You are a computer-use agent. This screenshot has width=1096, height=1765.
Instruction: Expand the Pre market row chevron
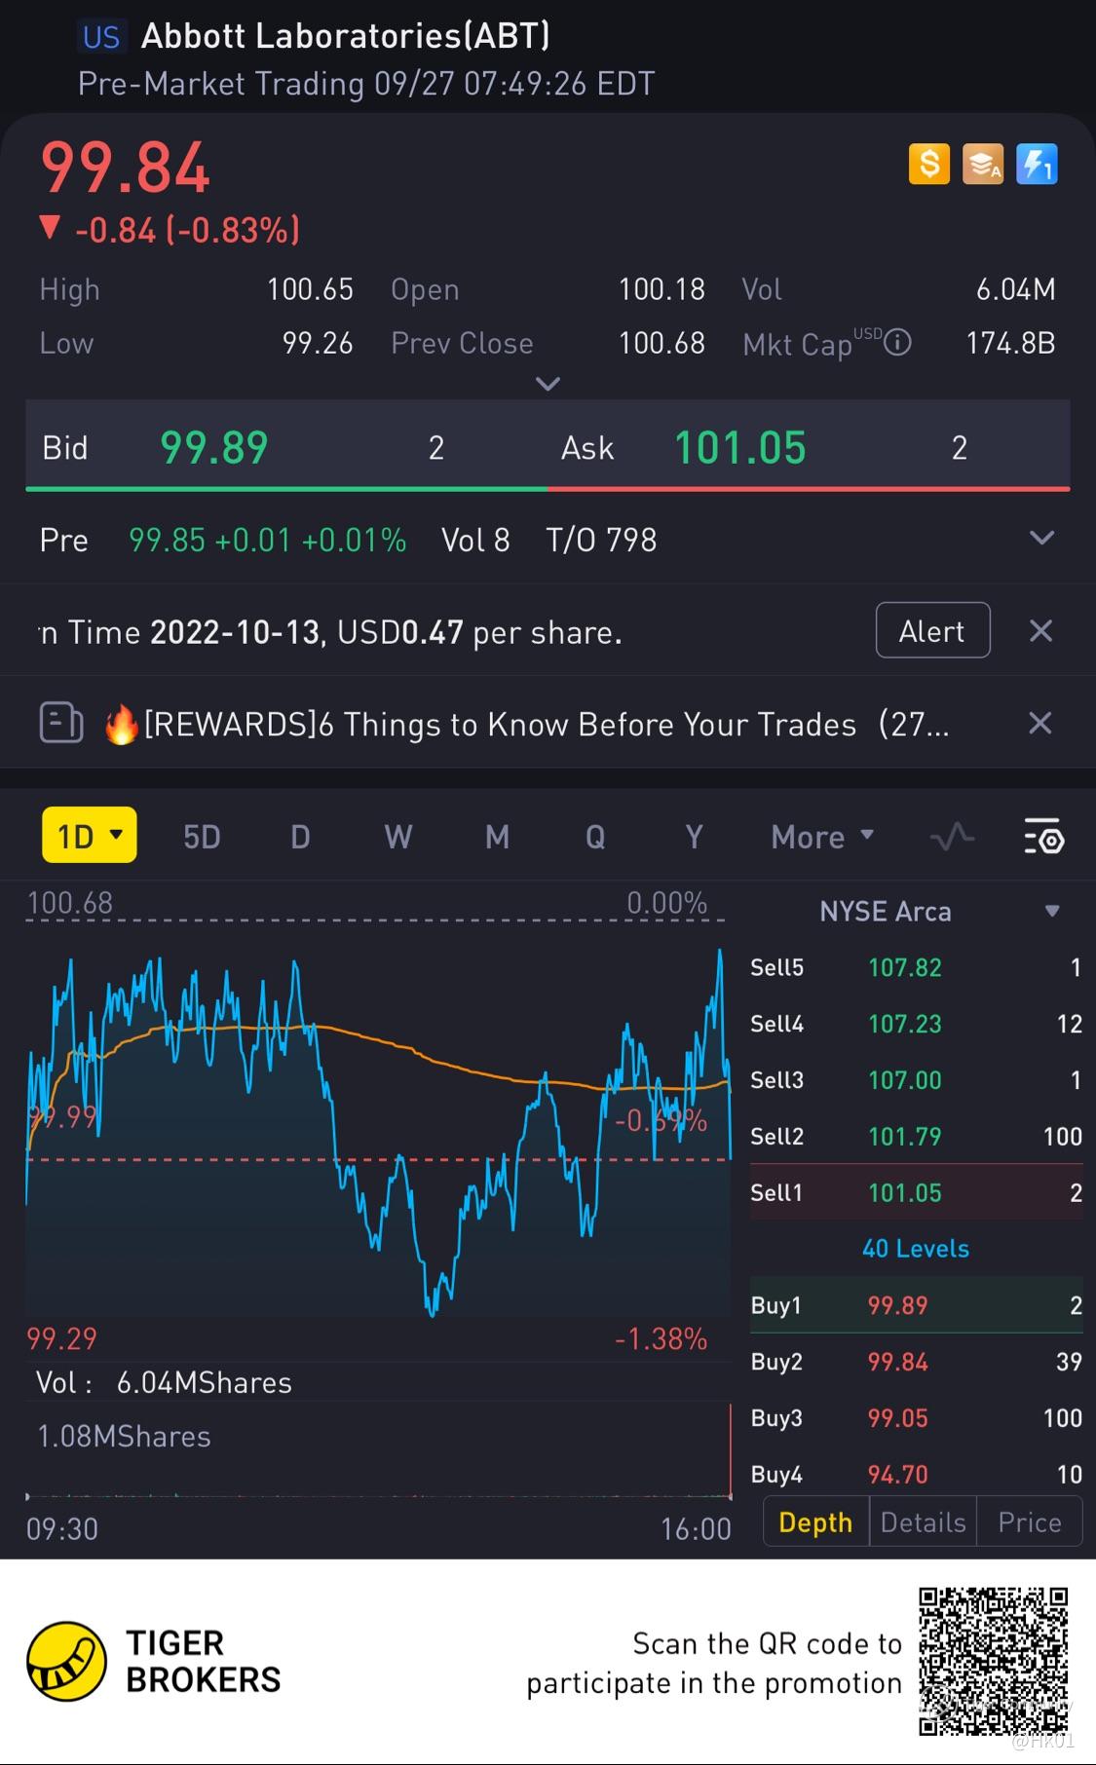[x=1041, y=539]
